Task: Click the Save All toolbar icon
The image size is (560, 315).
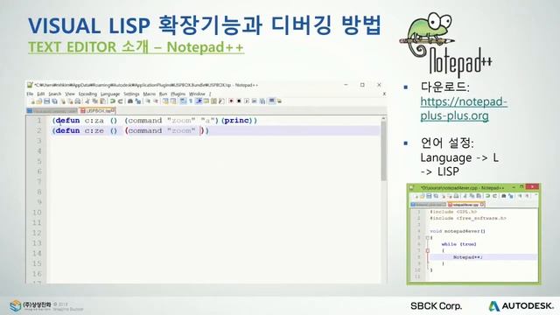Action: [x=54, y=101]
